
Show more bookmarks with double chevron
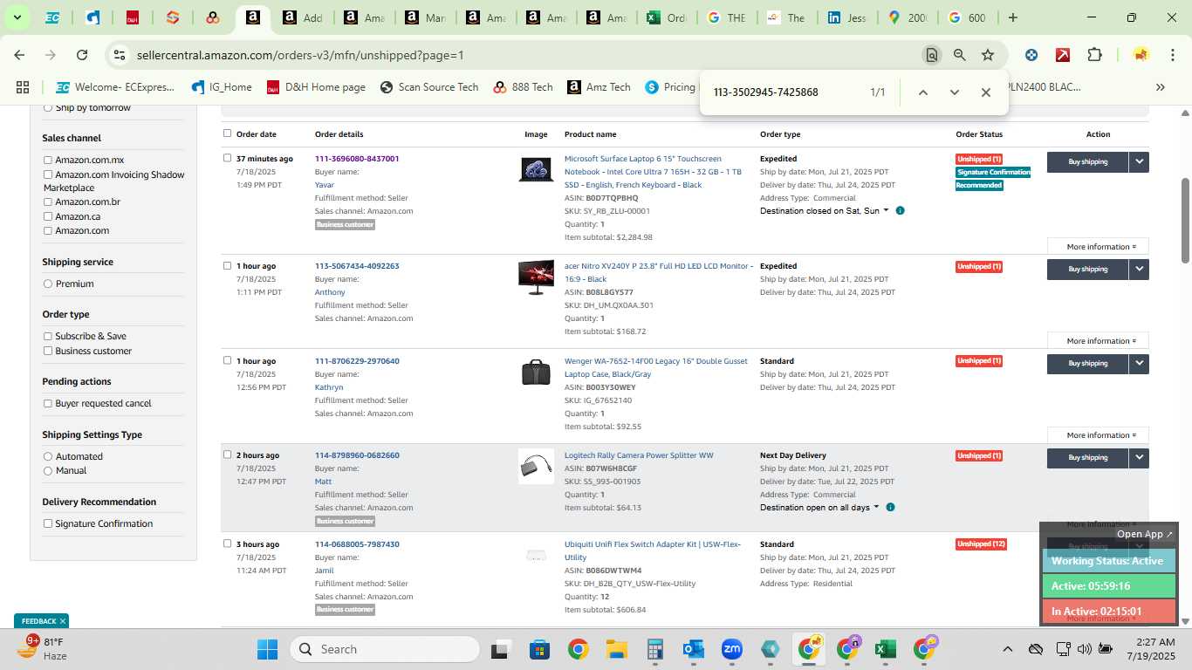(x=1160, y=87)
